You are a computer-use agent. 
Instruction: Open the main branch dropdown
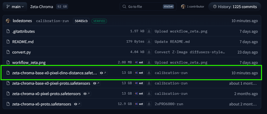[15, 6]
